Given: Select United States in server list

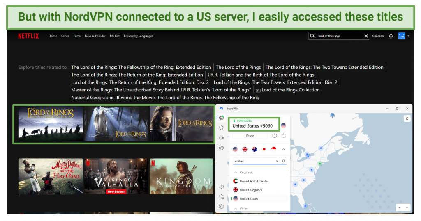Looking at the screenshot, I should point(259,199).
